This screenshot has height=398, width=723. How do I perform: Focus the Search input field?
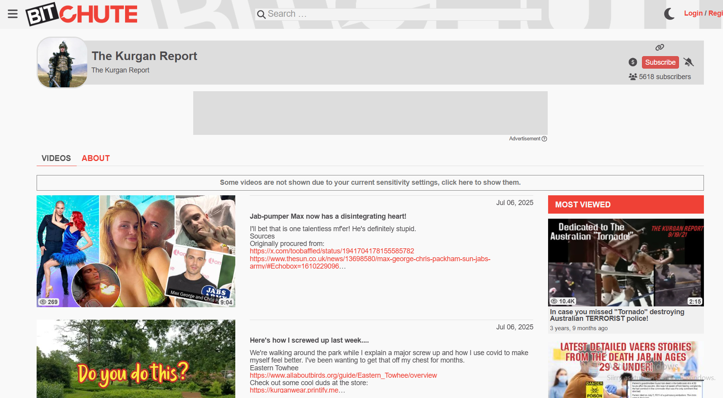tap(398, 14)
